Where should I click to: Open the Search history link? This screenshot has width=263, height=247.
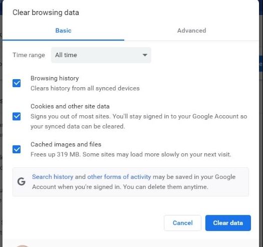[x=53, y=177]
